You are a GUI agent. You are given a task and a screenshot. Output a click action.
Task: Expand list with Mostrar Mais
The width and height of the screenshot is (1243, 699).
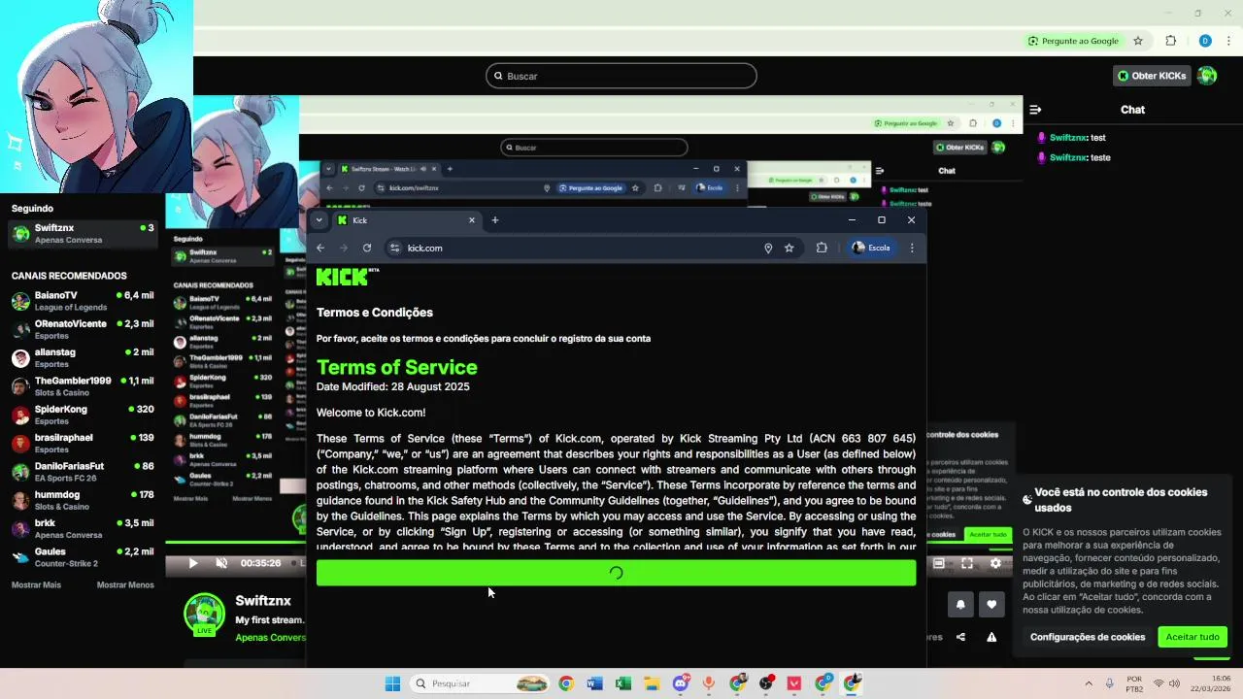point(36,585)
